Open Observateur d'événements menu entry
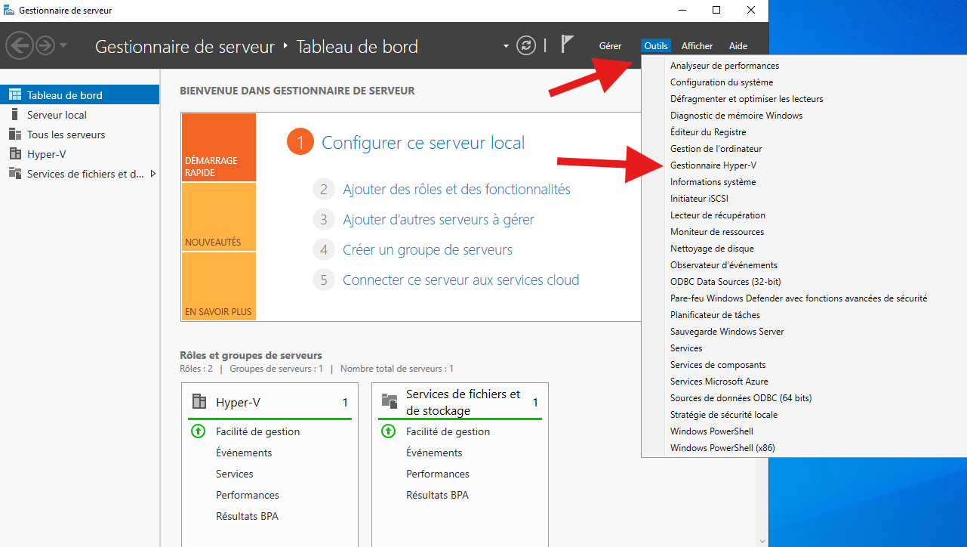This screenshot has width=967, height=547. click(723, 265)
